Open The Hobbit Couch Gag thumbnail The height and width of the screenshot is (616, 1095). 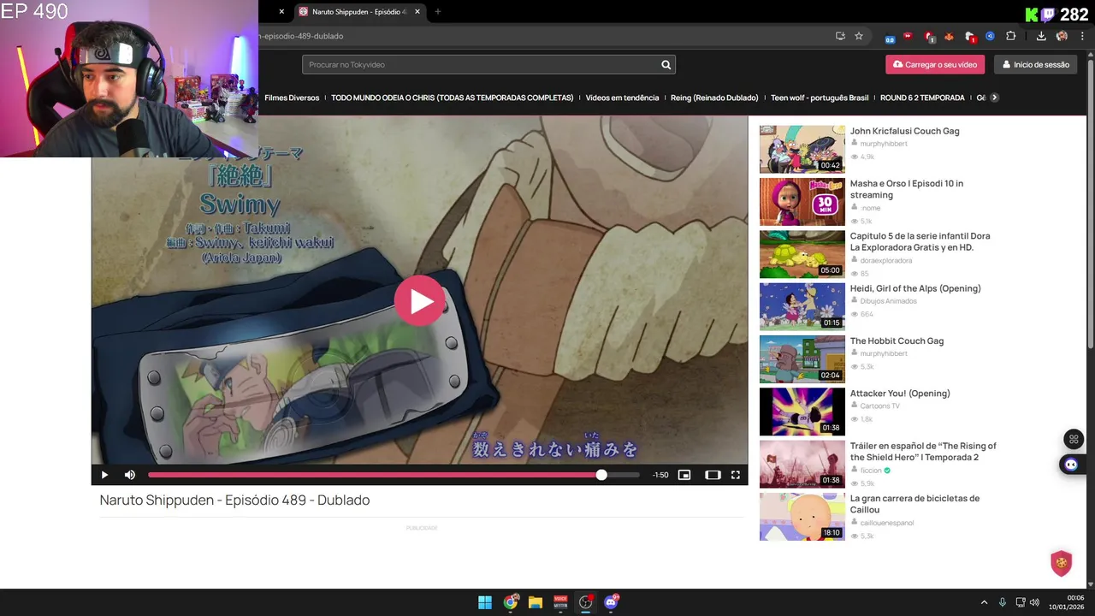click(802, 358)
